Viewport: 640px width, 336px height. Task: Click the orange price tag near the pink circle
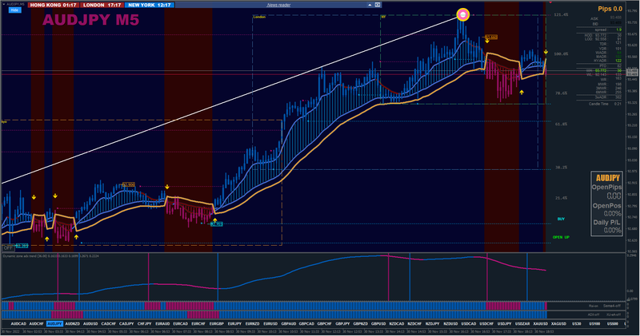(x=491, y=37)
